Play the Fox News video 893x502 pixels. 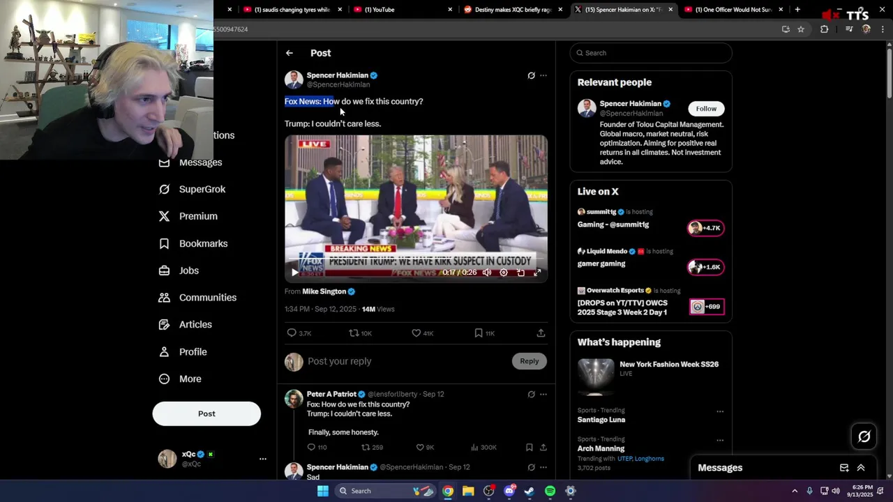tap(294, 273)
